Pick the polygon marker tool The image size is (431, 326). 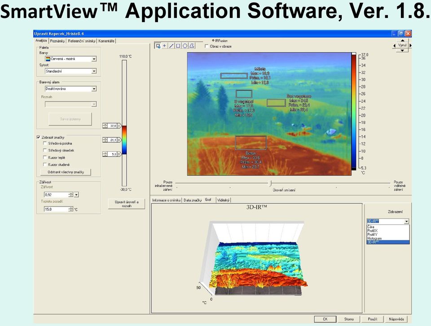click(192, 46)
